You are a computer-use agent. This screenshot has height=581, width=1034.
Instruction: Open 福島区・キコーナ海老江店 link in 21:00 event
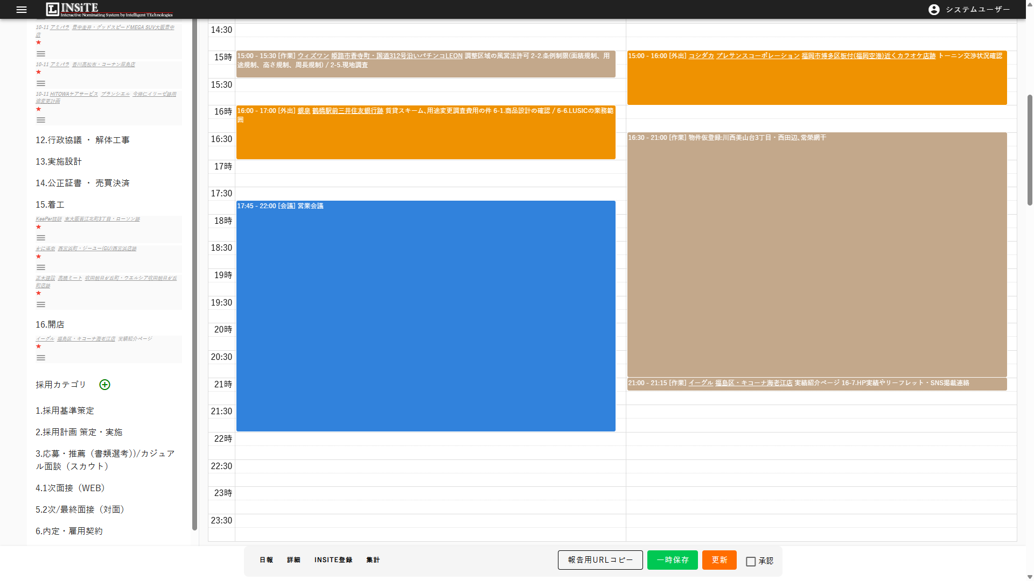coord(754,383)
